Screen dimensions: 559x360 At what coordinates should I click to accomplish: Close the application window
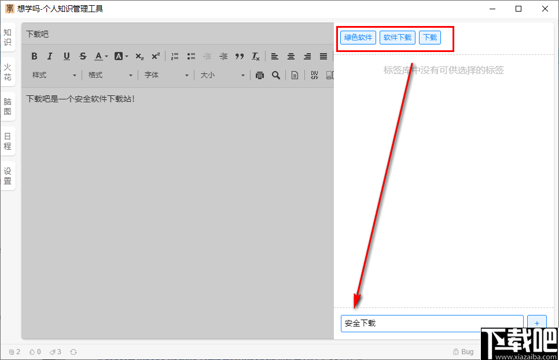pyautogui.click(x=545, y=9)
